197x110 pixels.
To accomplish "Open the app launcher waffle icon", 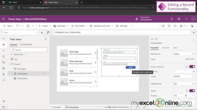I will [3, 19].
